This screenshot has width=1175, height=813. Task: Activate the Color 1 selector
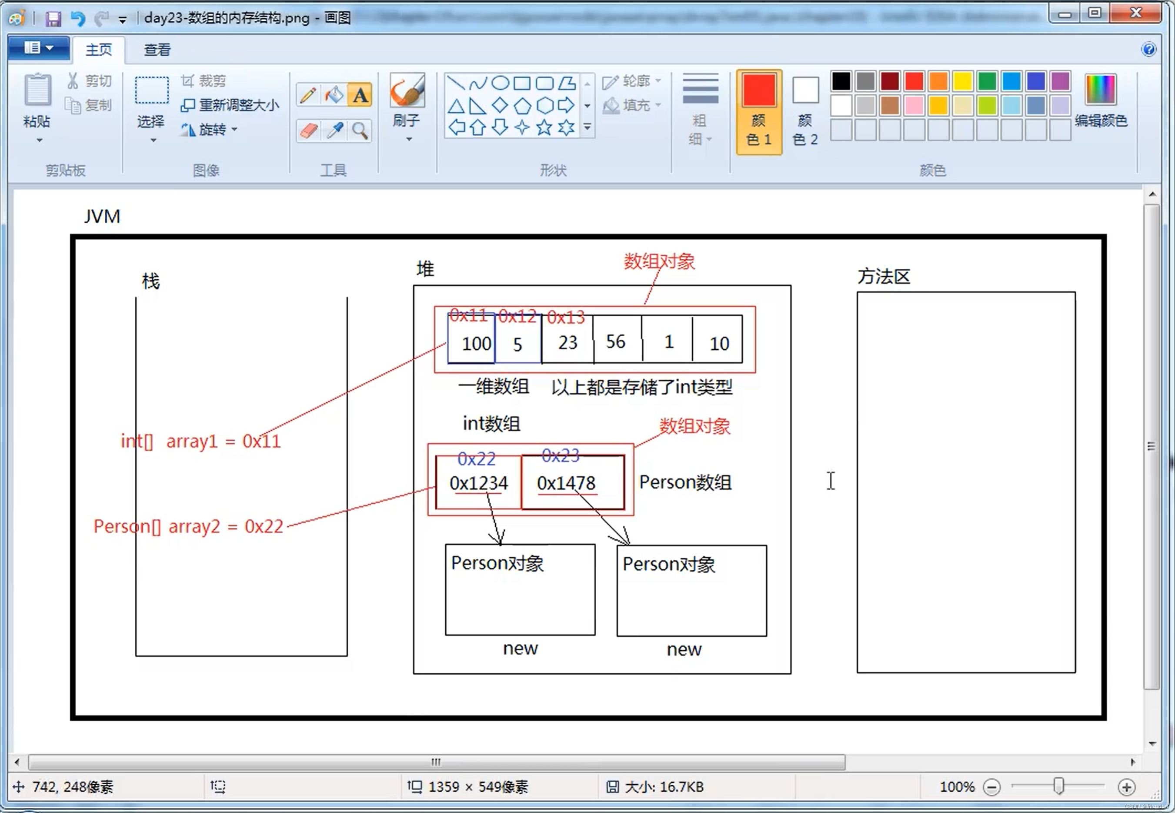click(758, 111)
